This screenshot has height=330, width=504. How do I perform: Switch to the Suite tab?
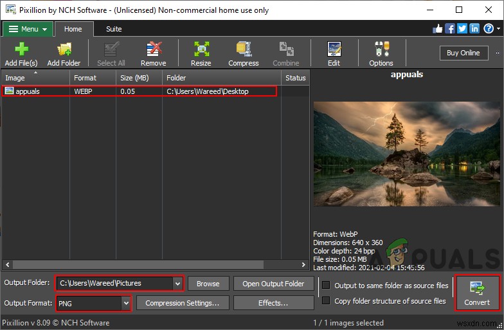click(114, 29)
